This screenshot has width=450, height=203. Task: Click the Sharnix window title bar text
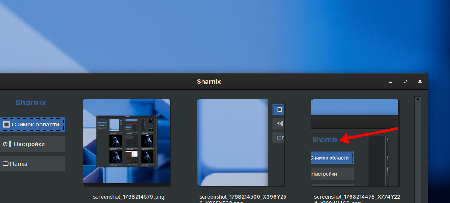click(209, 82)
